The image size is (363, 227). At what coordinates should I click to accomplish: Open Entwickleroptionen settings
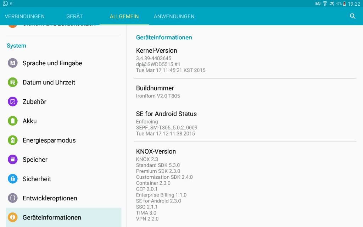(x=63, y=198)
